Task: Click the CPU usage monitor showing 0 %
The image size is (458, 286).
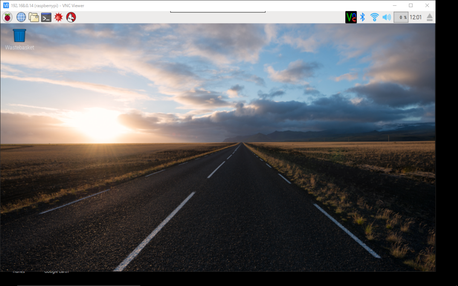Action: (x=401, y=17)
